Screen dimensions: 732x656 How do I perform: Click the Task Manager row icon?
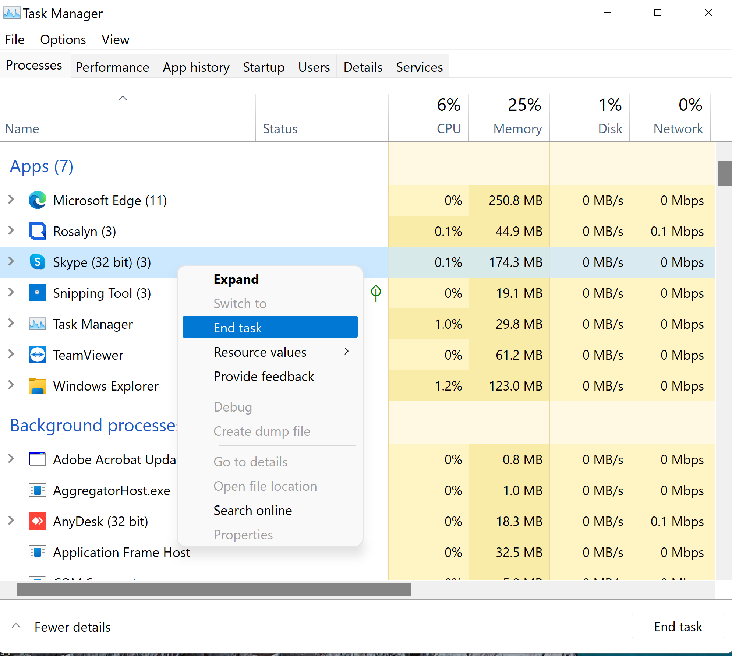click(x=38, y=324)
